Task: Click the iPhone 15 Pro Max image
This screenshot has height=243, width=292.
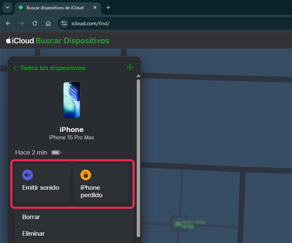Action: [x=72, y=100]
